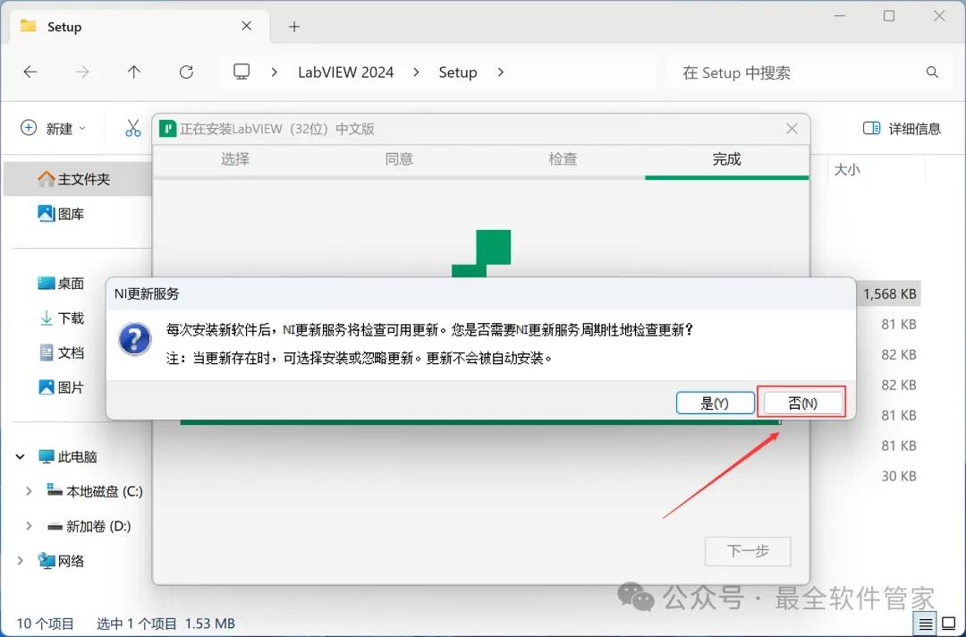This screenshot has height=637, width=966.
Task: Select the Setup tab in Explorer
Action: 140,27
